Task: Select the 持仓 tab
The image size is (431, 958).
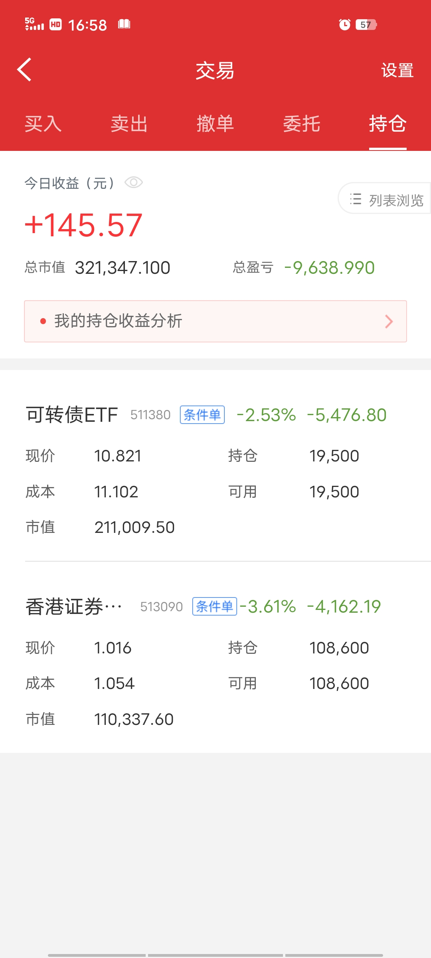Action: pos(388,124)
